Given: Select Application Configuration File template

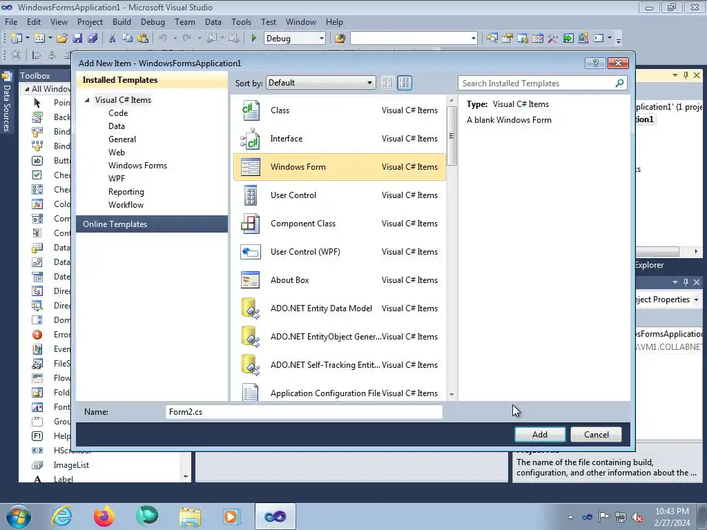Looking at the screenshot, I should [339, 393].
